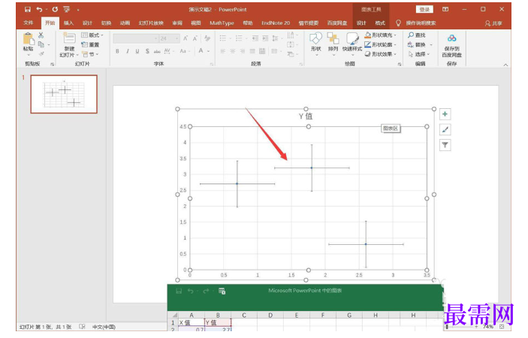Viewport: 528px width, 338px height.
Task: Open 形状轮廓 shape outline dropdown
Action: tap(381, 44)
